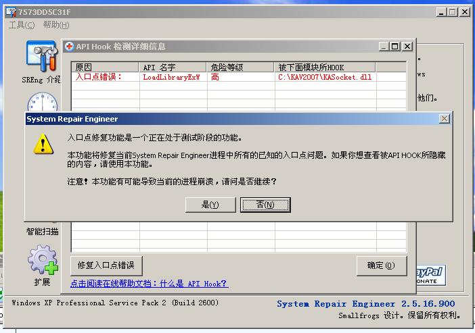The image size is (475, 333).
Task: Minimize the 7573DD5C31F main window
Action: coord(441,12)
